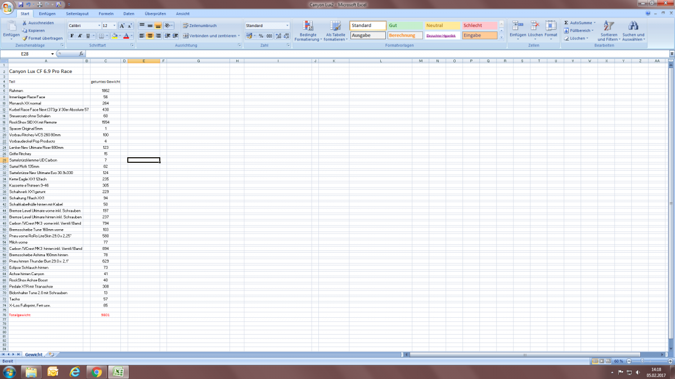
Task: Expand the Standard number format dropdown
Action: pyautogui.click(x=287, y=26)
